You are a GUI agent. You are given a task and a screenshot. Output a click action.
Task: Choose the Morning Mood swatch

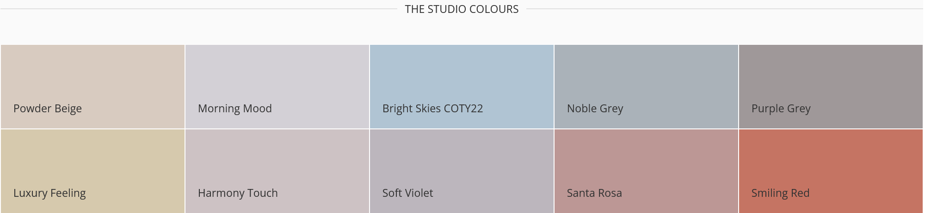pyautogui.click(x=277, y=86)
